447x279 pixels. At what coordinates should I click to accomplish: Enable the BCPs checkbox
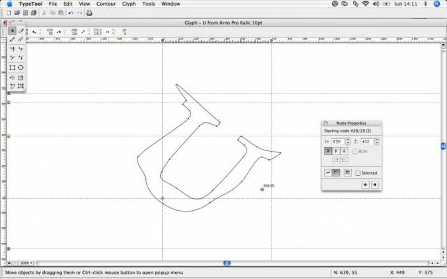point(355,152)
